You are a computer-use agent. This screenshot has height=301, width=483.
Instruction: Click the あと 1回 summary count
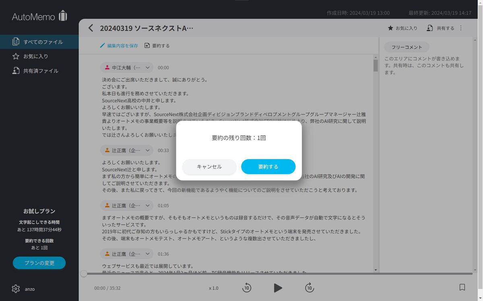pyautogui.click(x=39, y=248)
